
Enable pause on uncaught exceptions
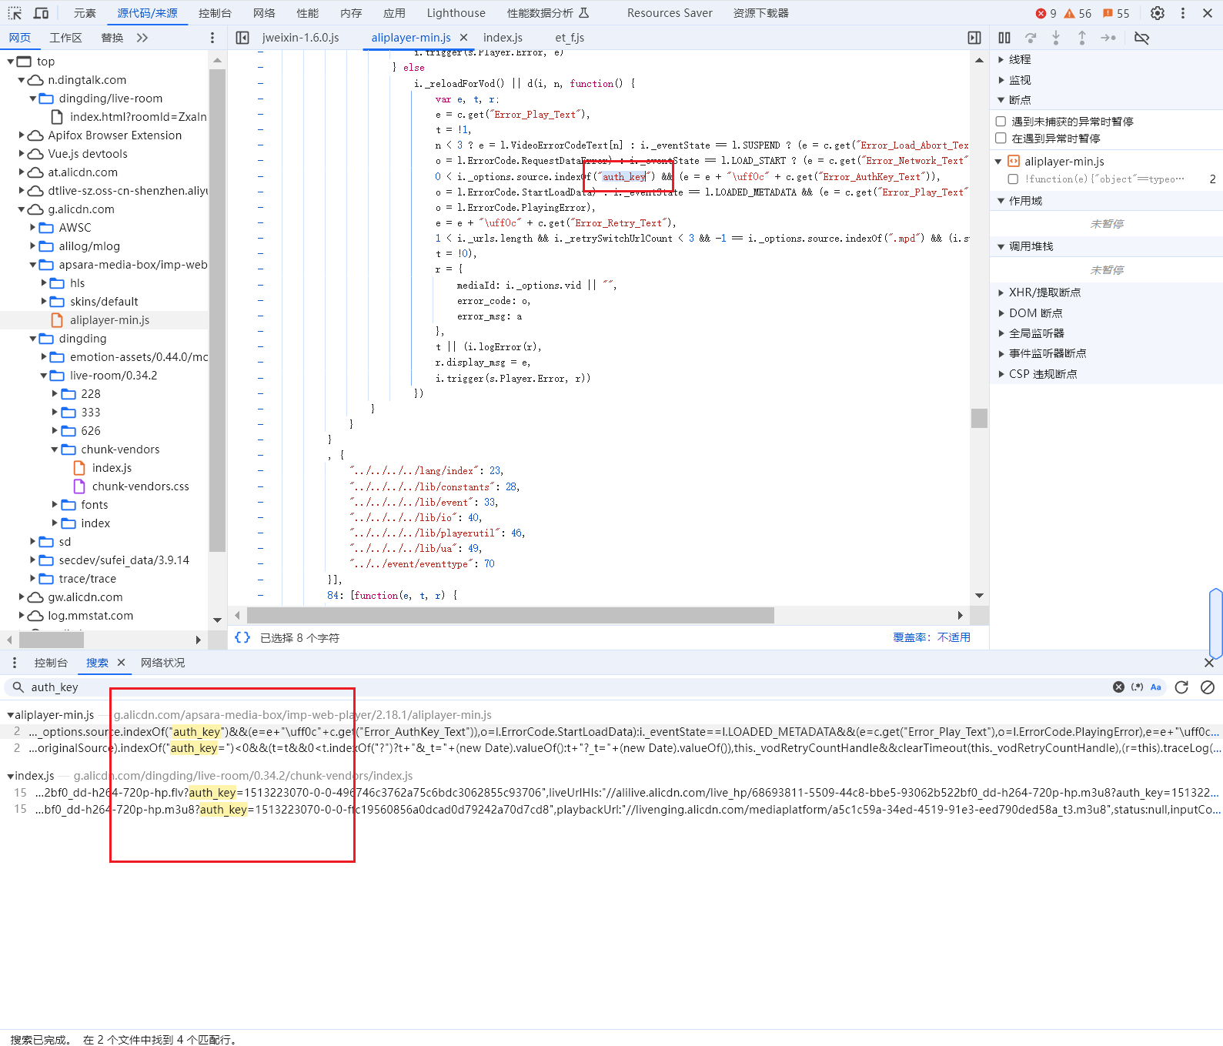[1001, 122]
